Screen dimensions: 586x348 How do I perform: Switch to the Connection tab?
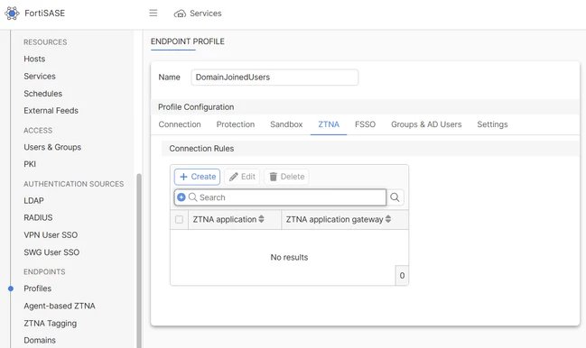tap(180, 124)
